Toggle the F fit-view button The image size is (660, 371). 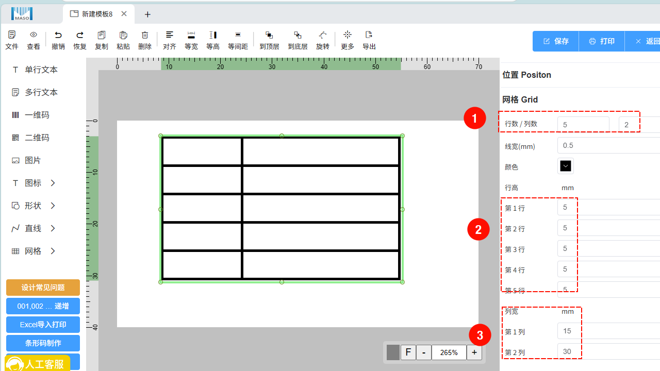(x=408, y=352)
